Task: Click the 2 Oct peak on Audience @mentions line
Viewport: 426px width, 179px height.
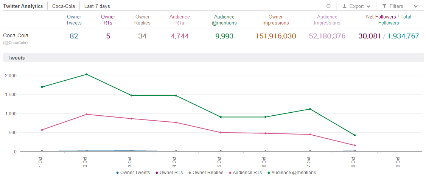Action: point(87,74)
